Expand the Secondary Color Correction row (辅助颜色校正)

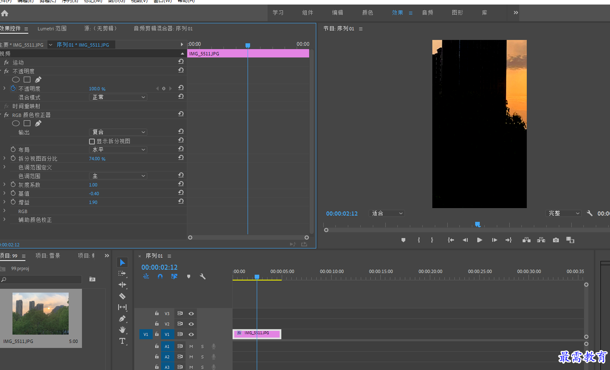5,219
